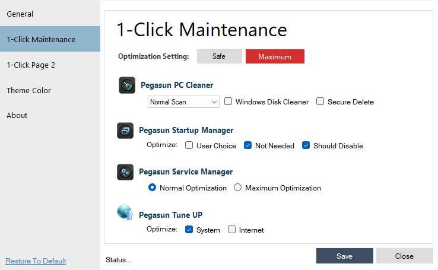The width and height of the screenshot is (438, 270).
Task: Check the User Choice startup option
Action: tap(189, 145)
